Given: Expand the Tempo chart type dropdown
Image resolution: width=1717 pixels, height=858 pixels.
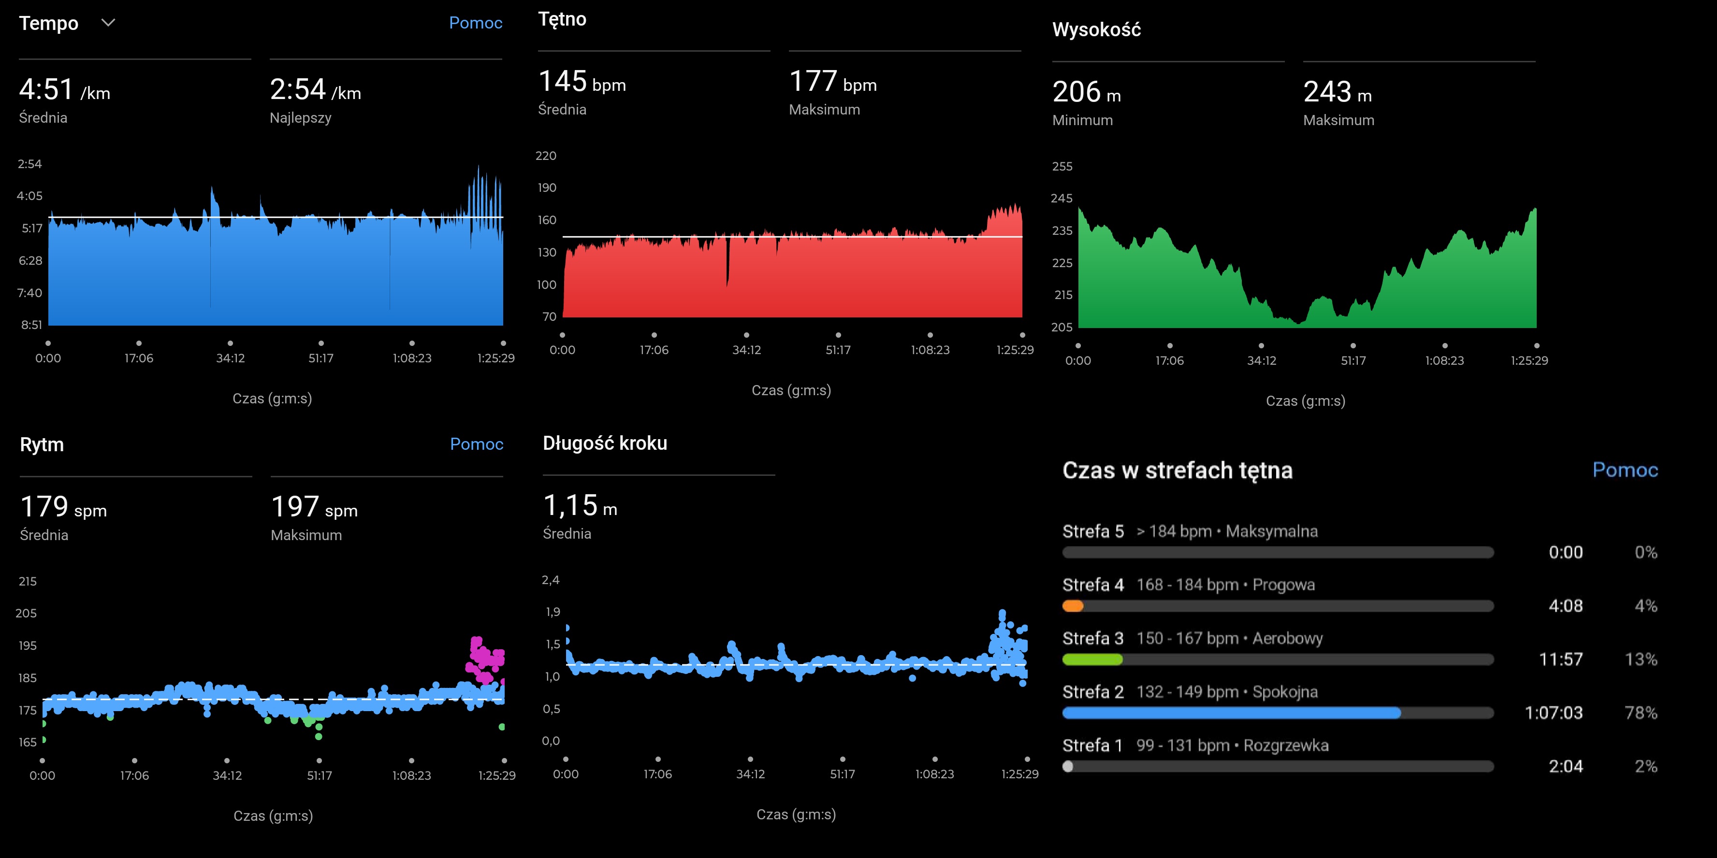Looking at the screenshot, I should (108, 23).
